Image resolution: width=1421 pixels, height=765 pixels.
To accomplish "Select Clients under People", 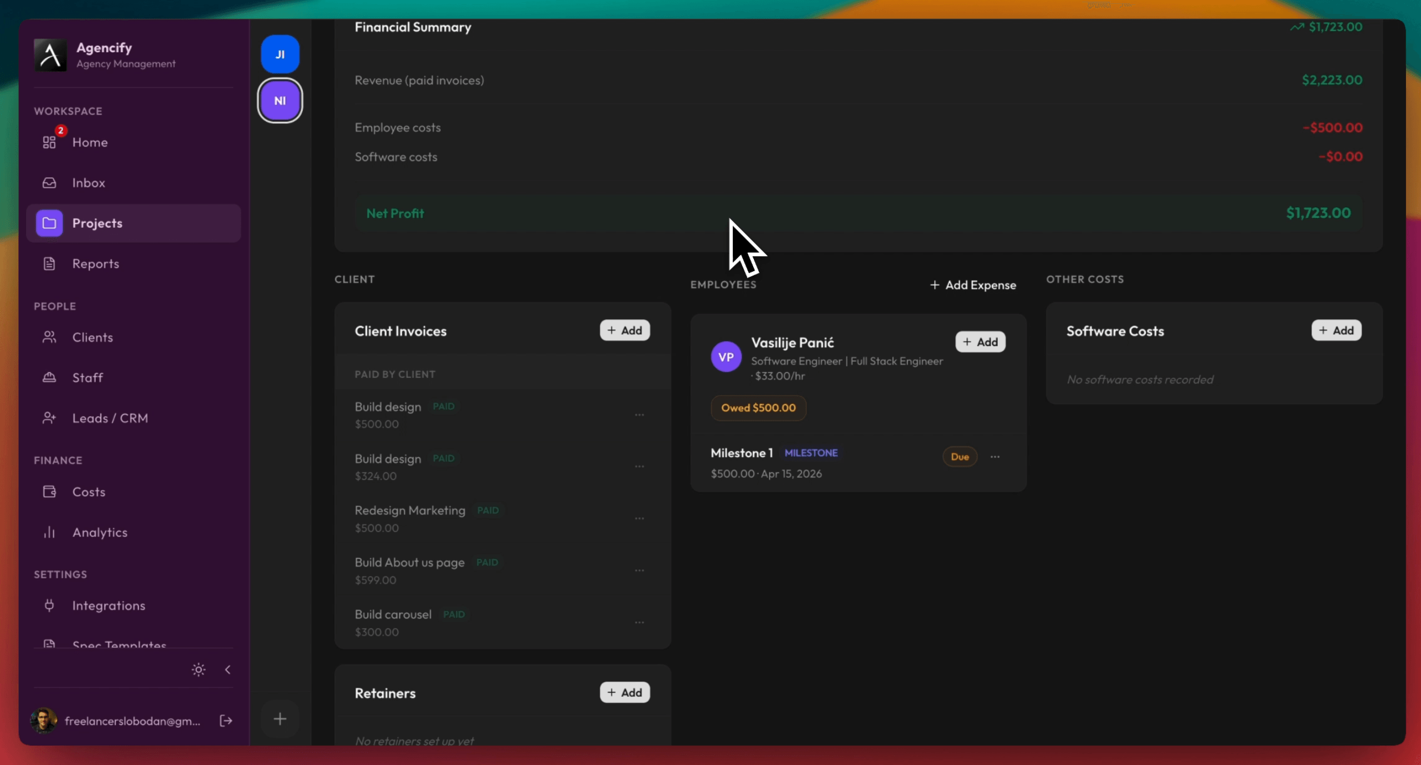I will point(92,337).
